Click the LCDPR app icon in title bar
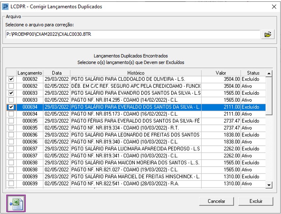The height and width of the screenshot is (214, 281). pos(6,7)
